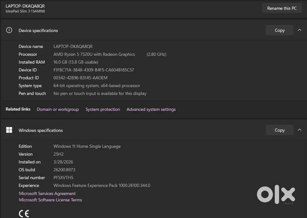Click the Edition label
Viewport: 307px width, 218px height.
coord(25,146)
